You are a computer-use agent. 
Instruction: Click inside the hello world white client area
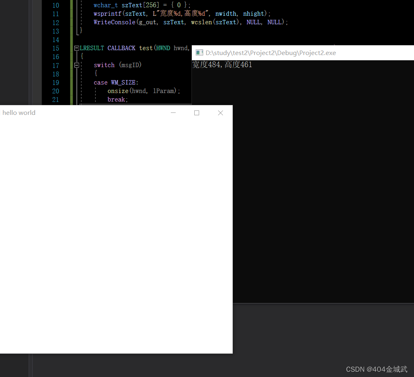[116, 235]
